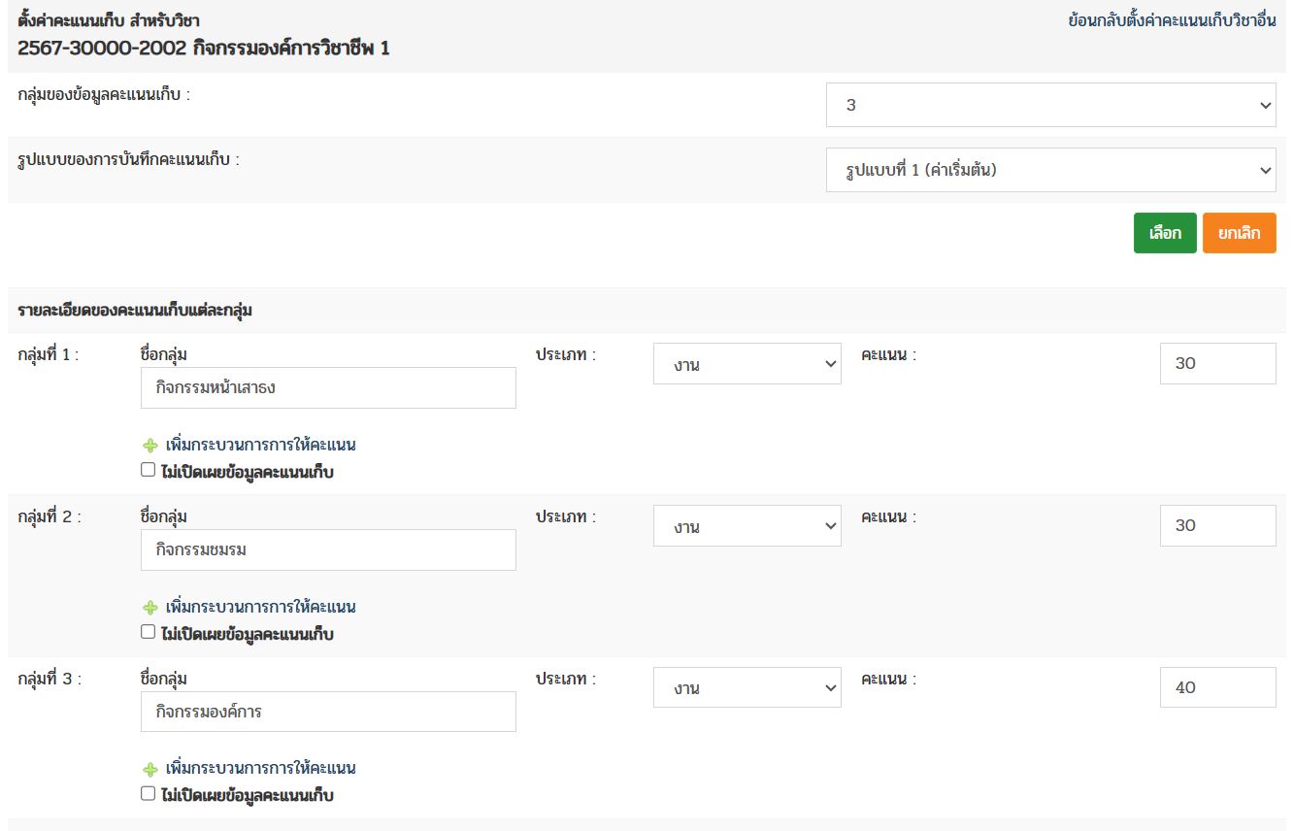
Task: Focus the group 3 score field showing 40
Action: [x=1217, y=687]
